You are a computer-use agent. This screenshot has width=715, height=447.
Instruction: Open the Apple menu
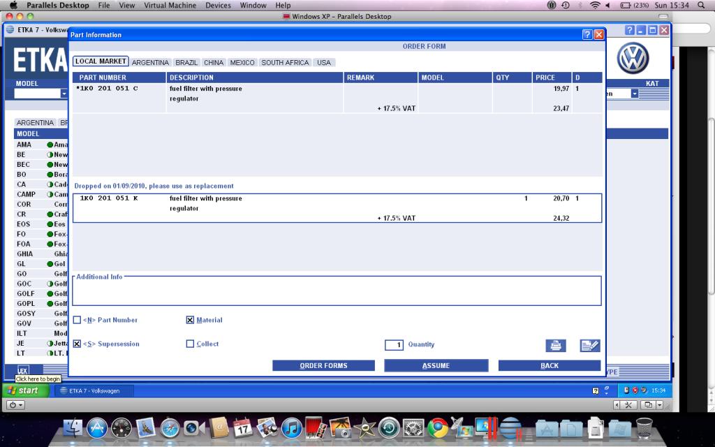13,5
